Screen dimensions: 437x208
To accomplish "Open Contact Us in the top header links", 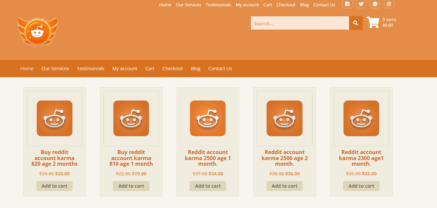I will pos(324,5).
